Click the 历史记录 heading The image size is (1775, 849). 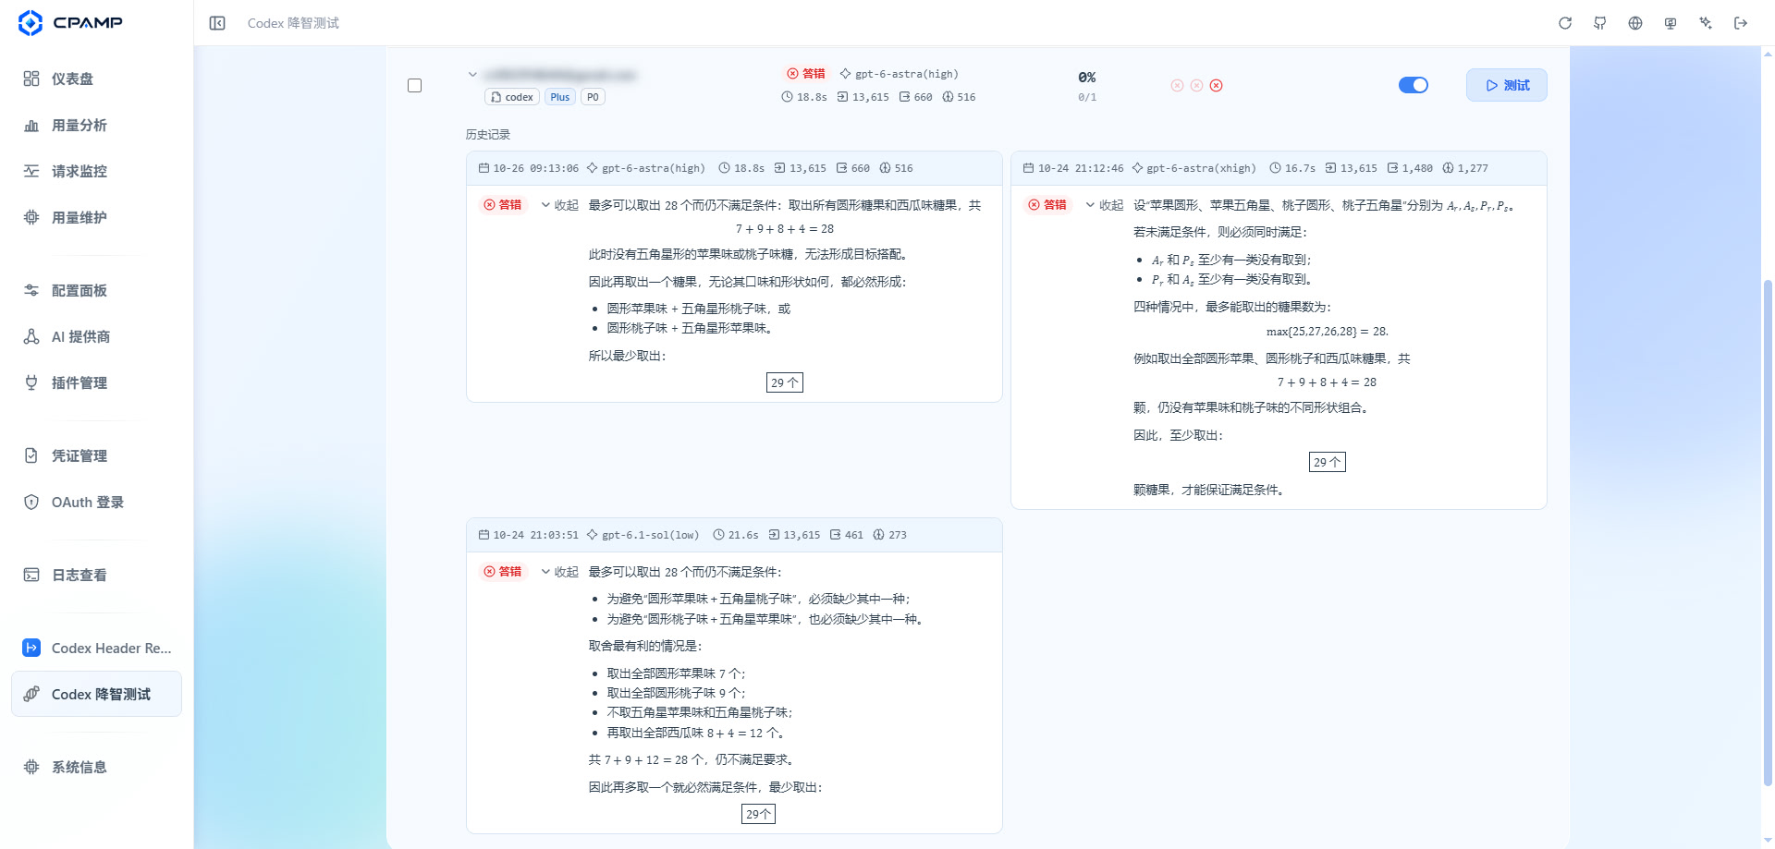click(x=488, y=135)
